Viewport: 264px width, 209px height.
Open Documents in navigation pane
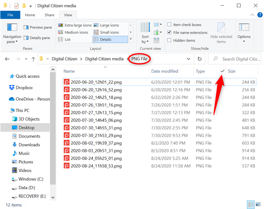coord(26,136)
